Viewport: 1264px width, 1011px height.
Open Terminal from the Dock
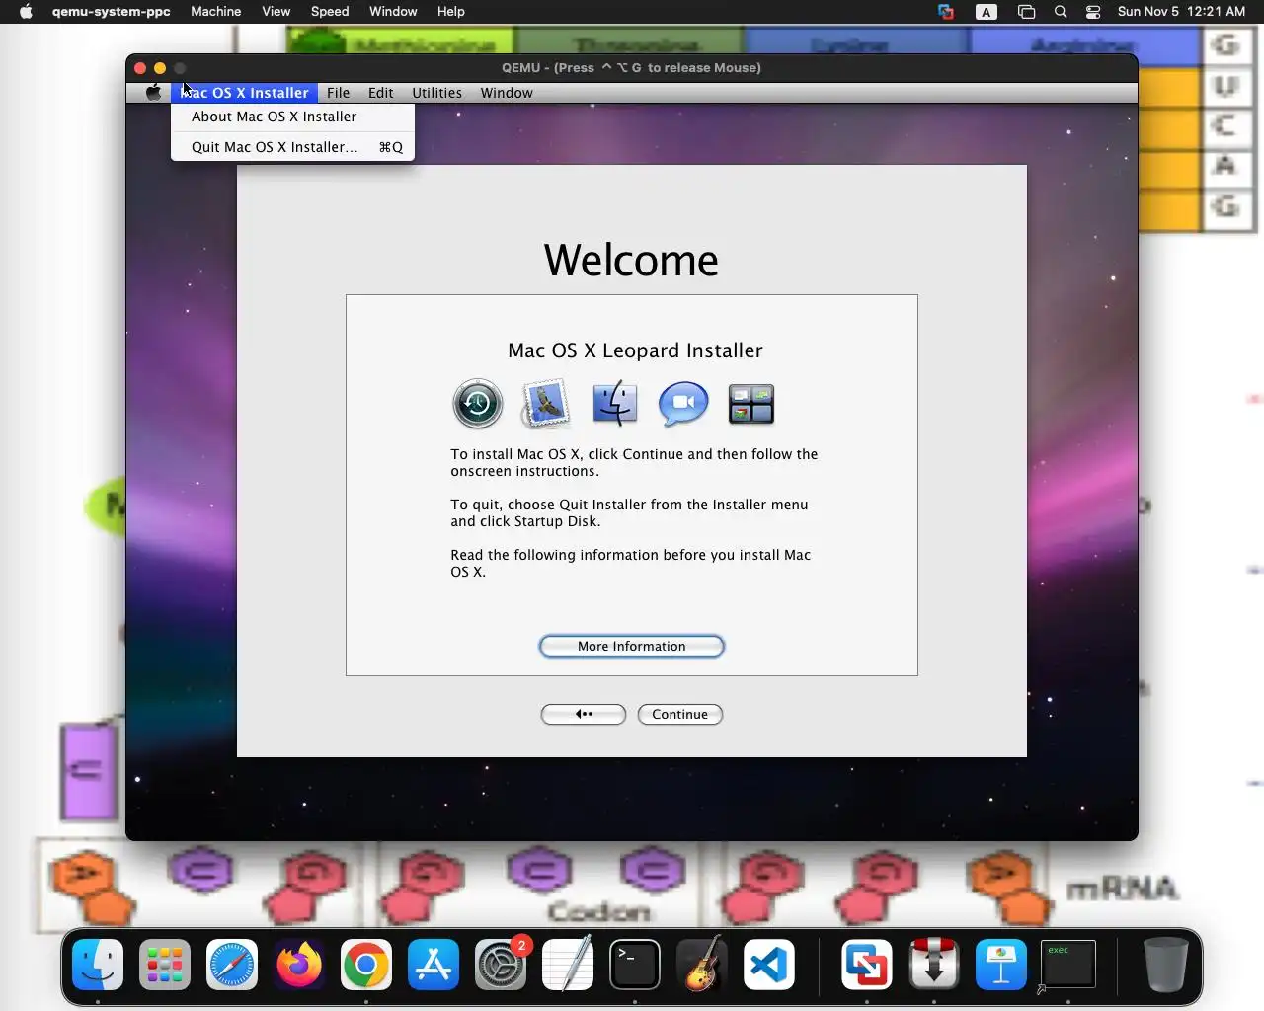click(x=635, y=965)
